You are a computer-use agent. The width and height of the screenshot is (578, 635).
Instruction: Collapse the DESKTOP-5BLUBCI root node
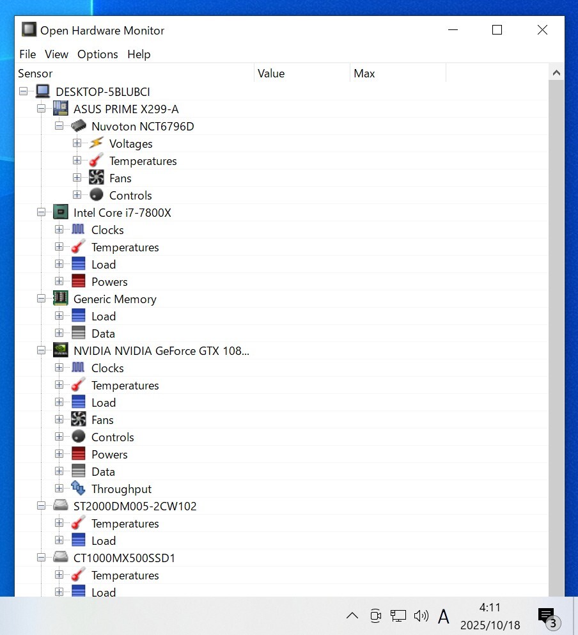(24, 91)
